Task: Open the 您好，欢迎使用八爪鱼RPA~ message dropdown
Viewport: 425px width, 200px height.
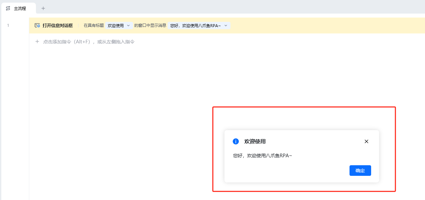Action: pyautogui.click(x=199, y=25)
